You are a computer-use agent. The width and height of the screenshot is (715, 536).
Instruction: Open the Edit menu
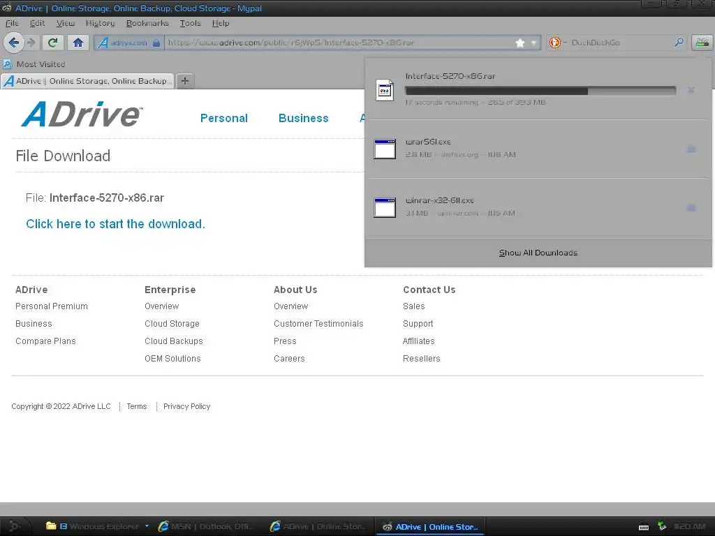37,23
